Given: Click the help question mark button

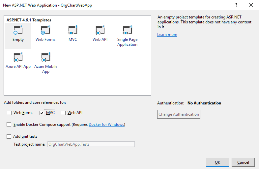Looking at the screenshot, I should pos(236,5).
